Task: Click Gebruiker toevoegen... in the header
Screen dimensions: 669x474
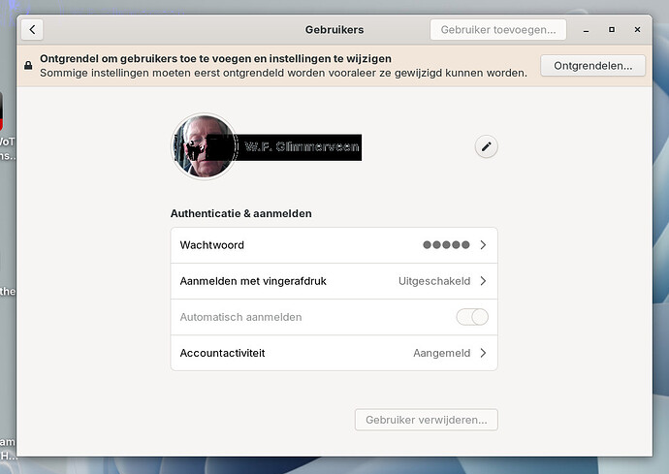Action: point(498,29)
